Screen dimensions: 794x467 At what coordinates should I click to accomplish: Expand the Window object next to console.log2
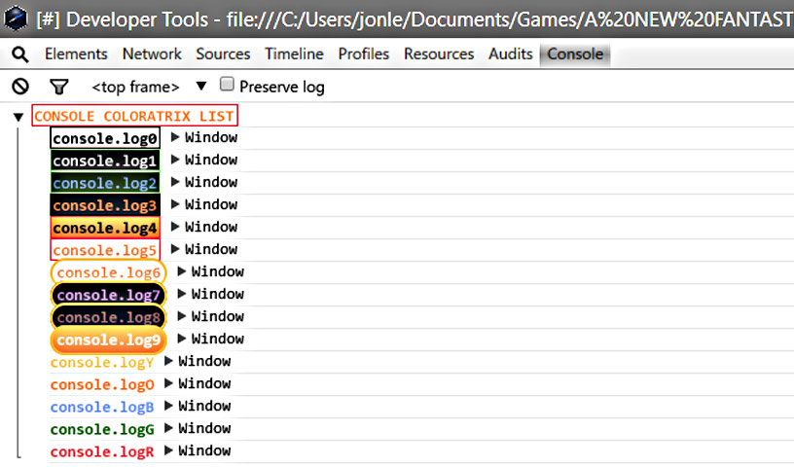pyautogui.click(x=175, y=181)
